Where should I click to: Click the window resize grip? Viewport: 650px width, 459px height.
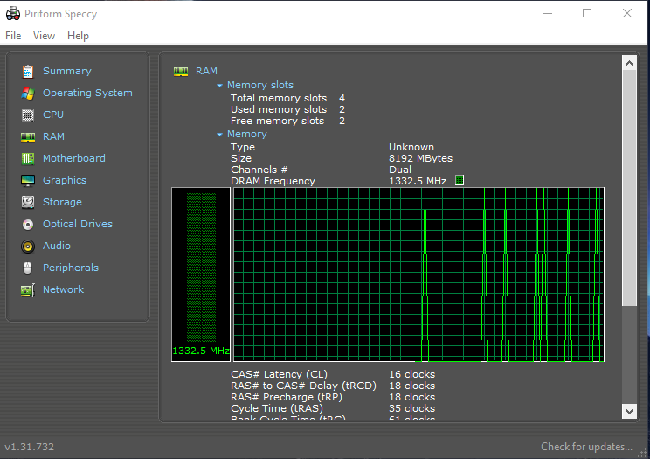point(642,453)
